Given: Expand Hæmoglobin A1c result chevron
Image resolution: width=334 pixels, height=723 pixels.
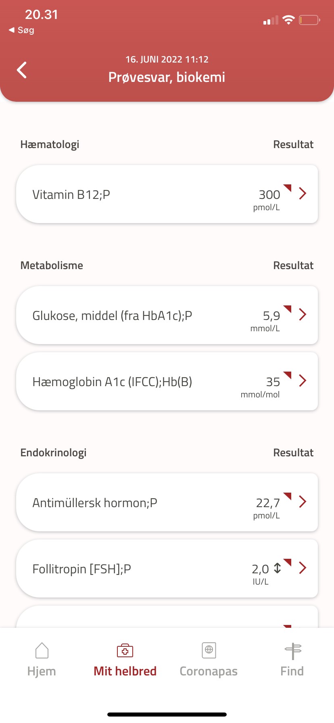Looking at the screenshot, I should 303,380.
